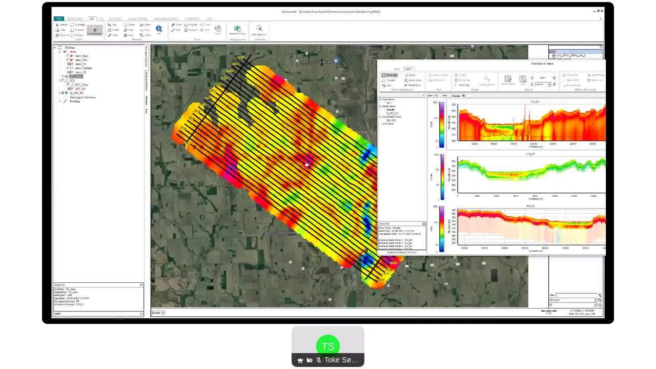This screenshot has height=369, width=656.
Task: Select the Line draw tool
Action: [x=176, y=30]
